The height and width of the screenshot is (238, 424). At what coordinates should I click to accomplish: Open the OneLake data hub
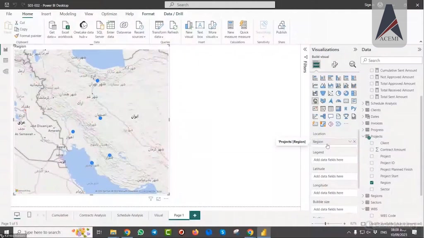83,29
